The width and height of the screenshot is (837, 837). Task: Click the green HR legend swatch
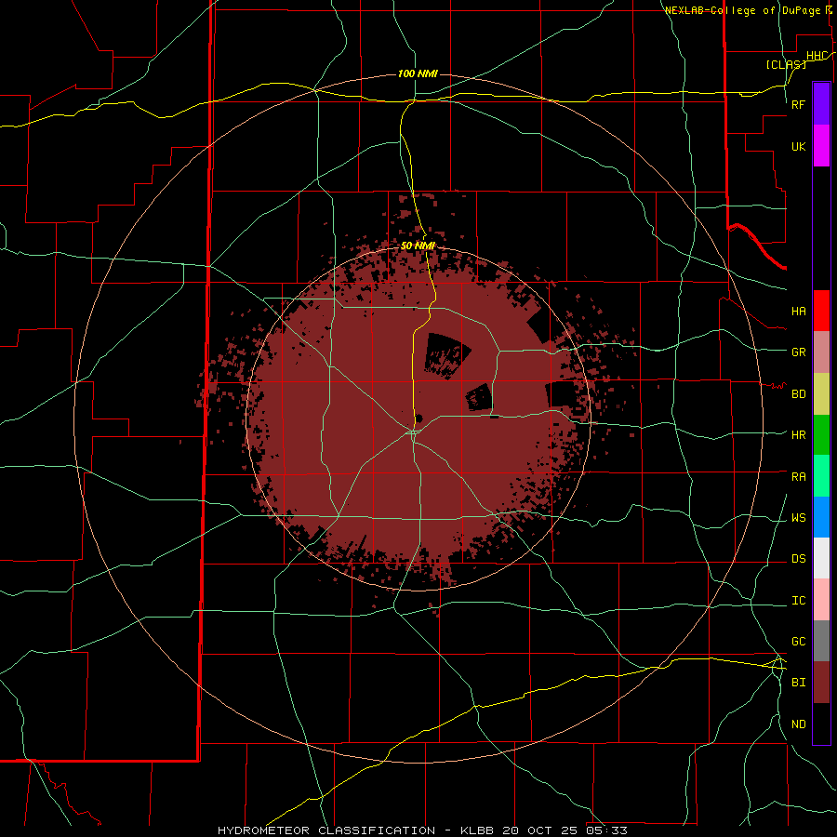(x=821, y=435)
